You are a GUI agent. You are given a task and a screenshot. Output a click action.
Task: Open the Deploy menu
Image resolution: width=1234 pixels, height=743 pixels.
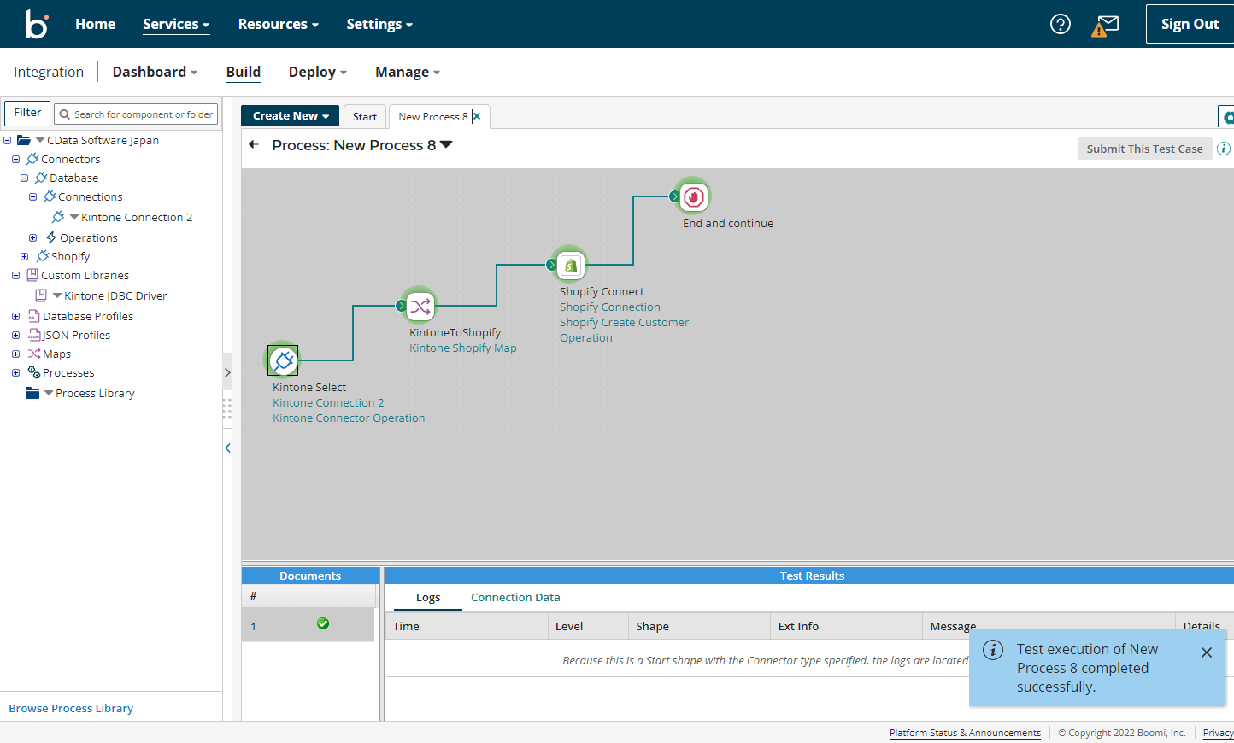click(318, 72)
